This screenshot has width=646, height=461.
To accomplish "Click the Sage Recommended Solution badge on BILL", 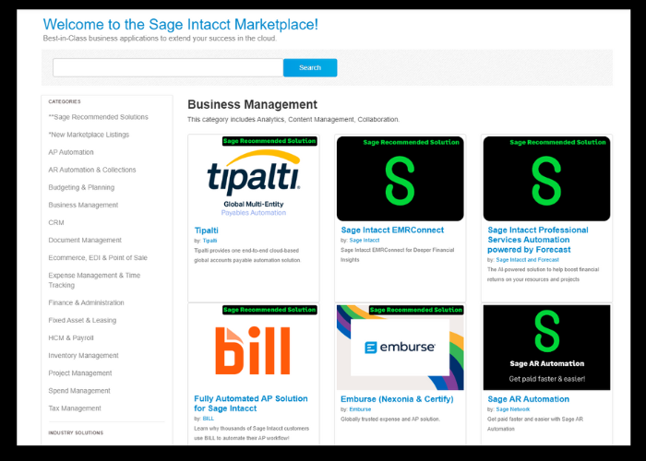I will (269, 310).
